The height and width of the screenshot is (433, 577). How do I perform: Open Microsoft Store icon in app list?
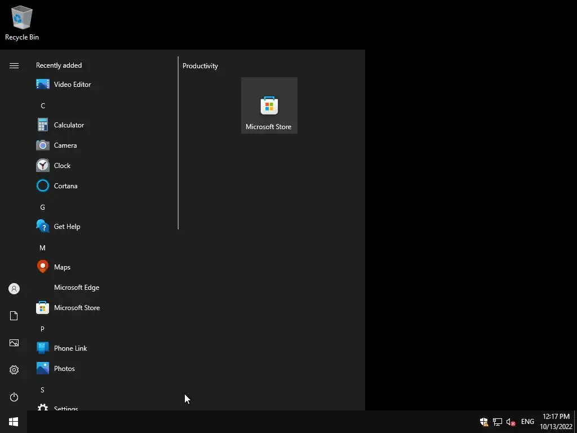tap(43, 307)
